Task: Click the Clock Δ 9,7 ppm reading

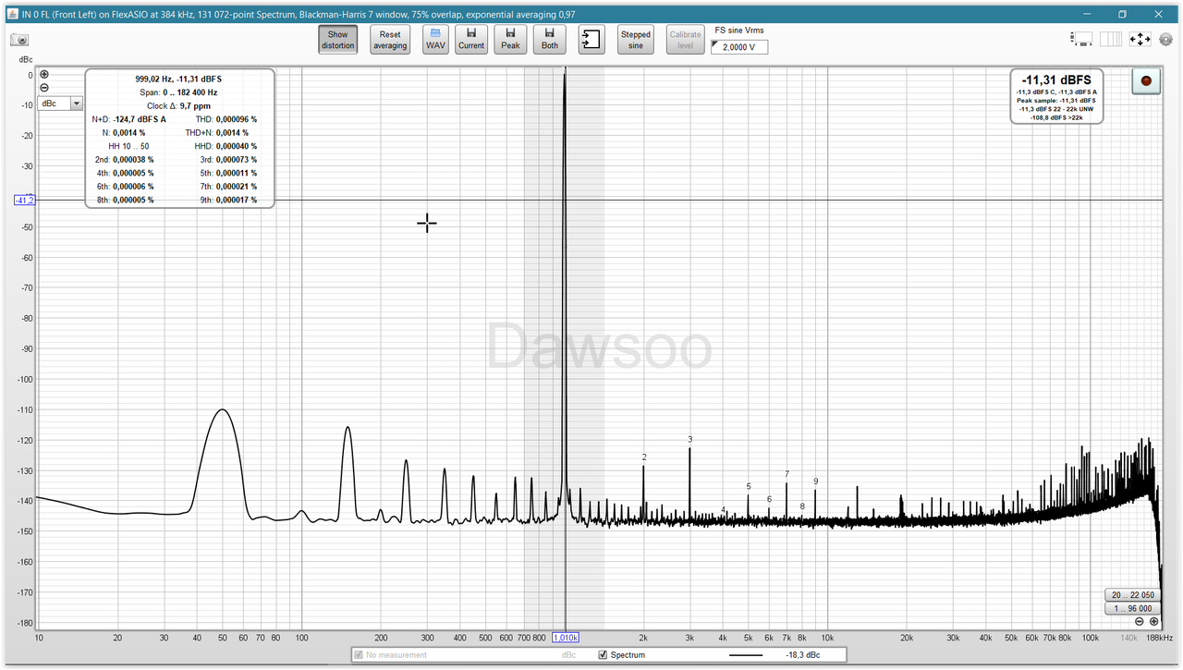Action: coord(179,106)
